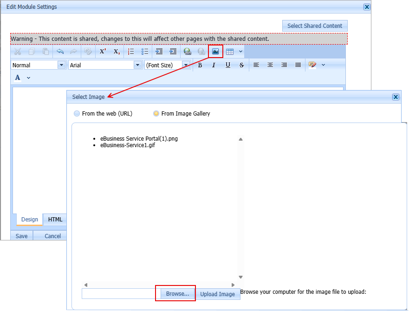This screenshot has height=311, width=409.
Task: Select From Image Gallery option
Action: pyautogui.click(x=156, y=114)
